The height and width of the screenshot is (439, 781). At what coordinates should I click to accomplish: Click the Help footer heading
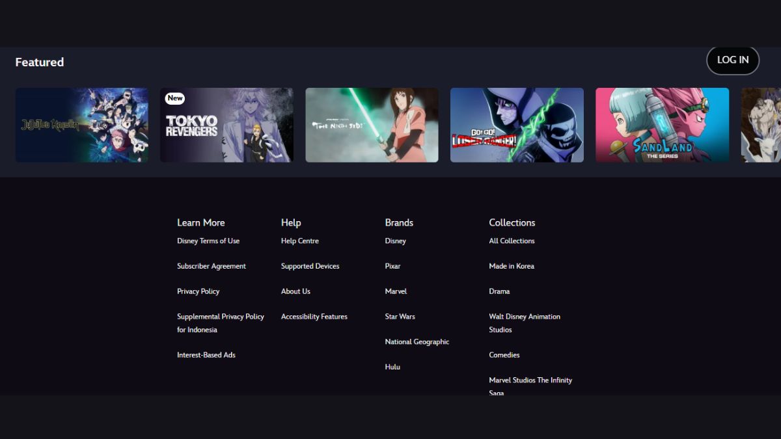291,222
